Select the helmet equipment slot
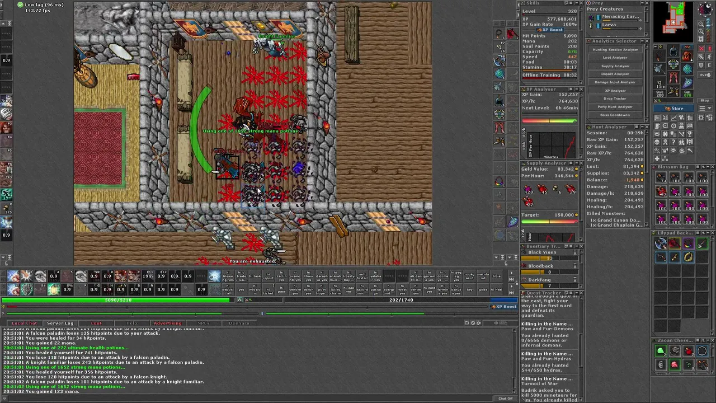 pyautogui.click(x=673, y=51)
